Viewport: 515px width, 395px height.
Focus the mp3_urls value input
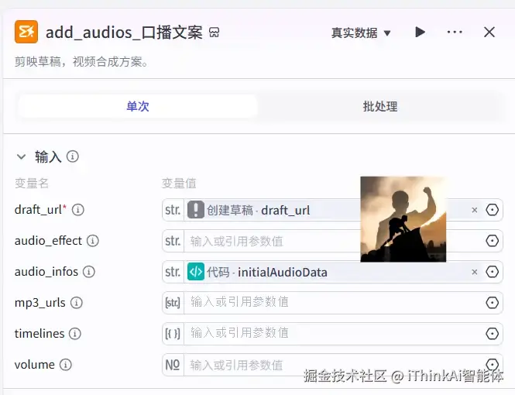coord(333,302)
